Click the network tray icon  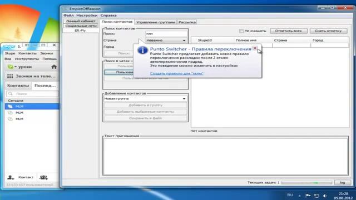click(x=317, y=196)
